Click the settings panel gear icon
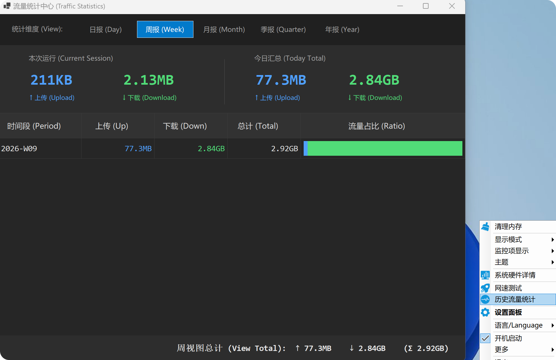This screenshot has height=360, width=556. (x=485, y=312)
